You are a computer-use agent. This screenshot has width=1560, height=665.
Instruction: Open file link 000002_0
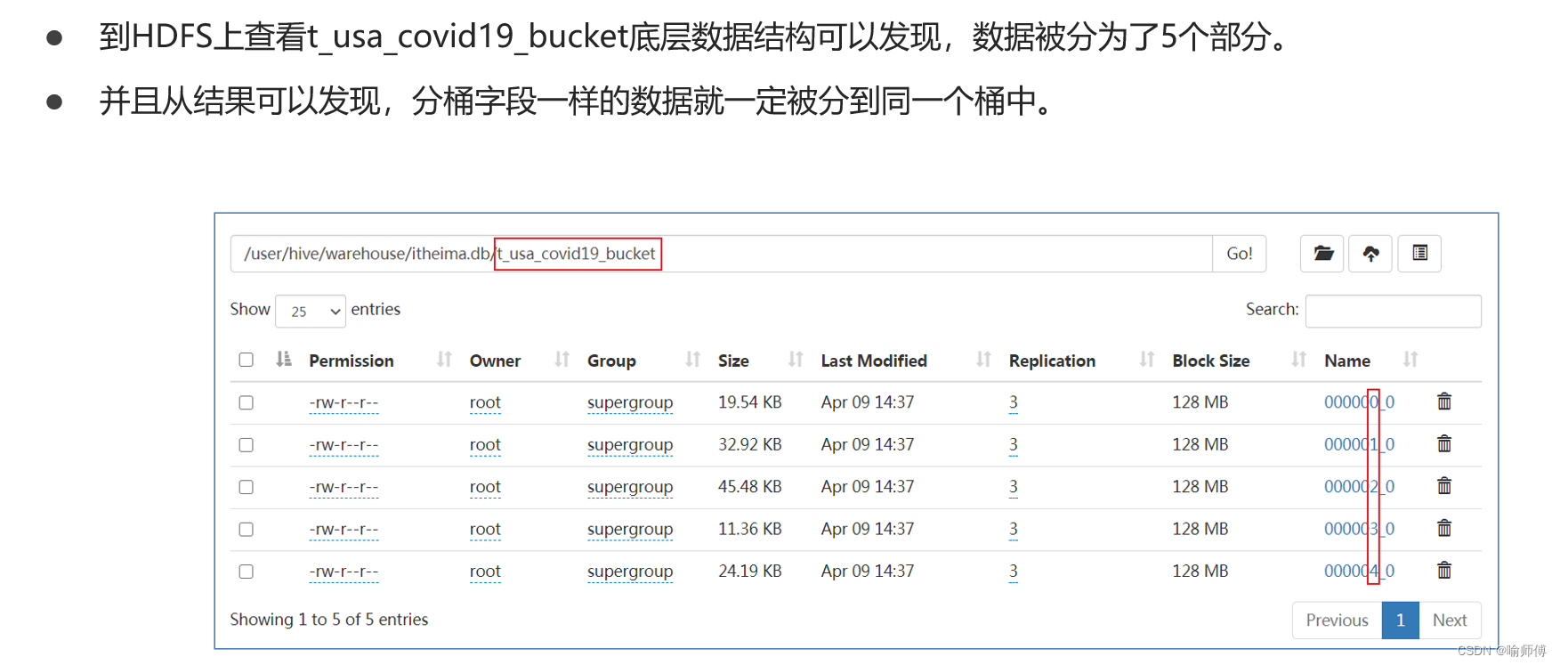click(x=1359, y=487)
